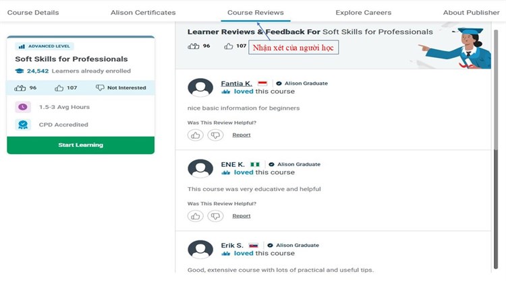The width and height of the screenshot is (506, 284).
Task: Click '1.5-3 Avg Hours' text
Action: click(64, 107)
